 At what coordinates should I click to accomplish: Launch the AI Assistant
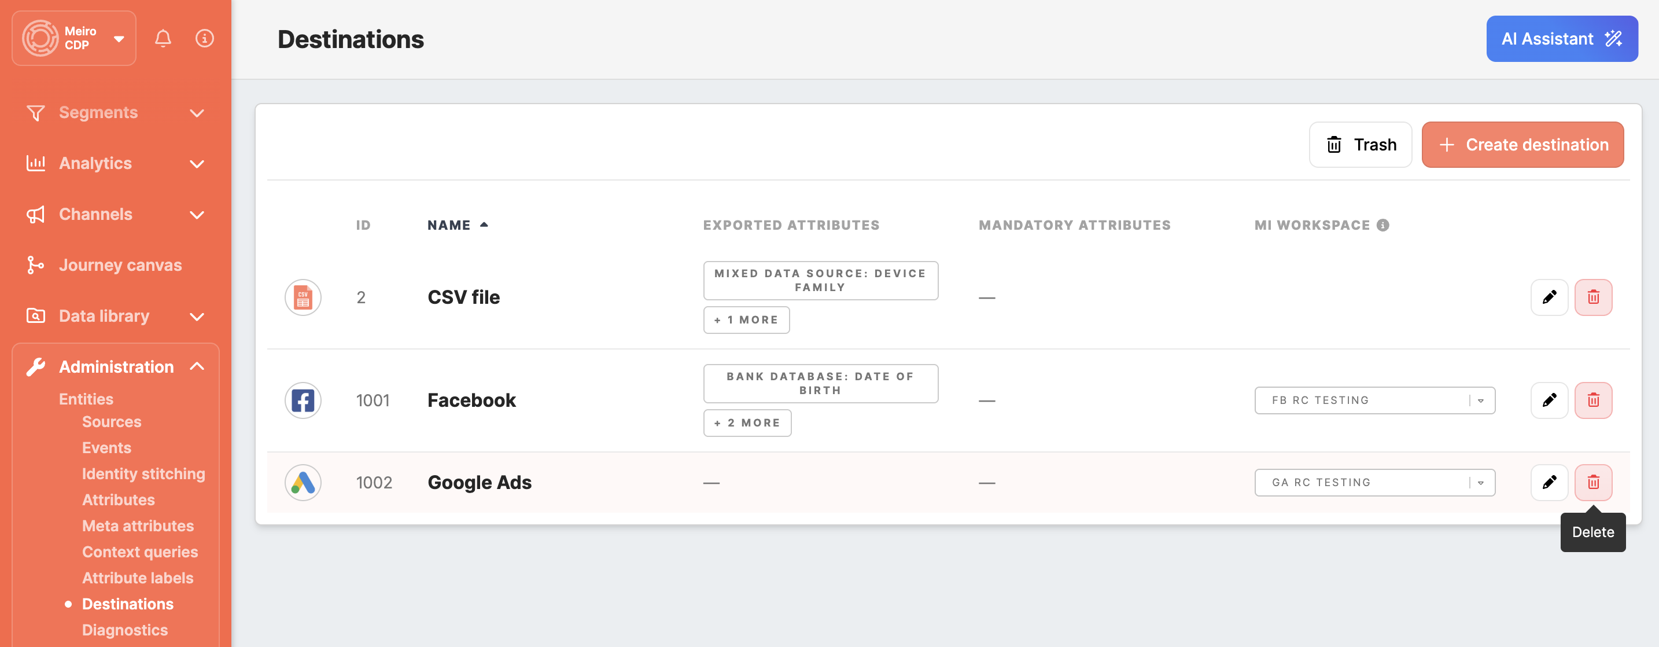1561,39
